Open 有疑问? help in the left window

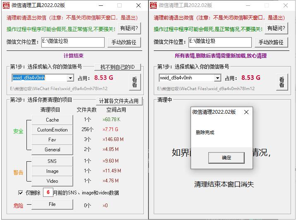(x=129, y=28)
